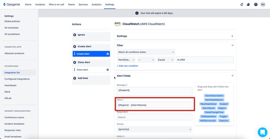
Task: Click the ALARM condition value field
Action: coord(205,60)
